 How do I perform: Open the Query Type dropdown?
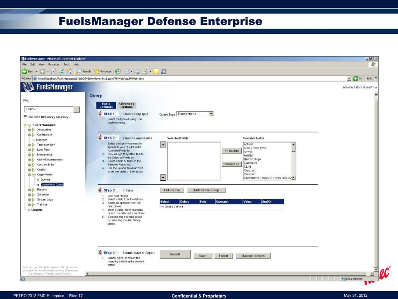tap(211, 114)
